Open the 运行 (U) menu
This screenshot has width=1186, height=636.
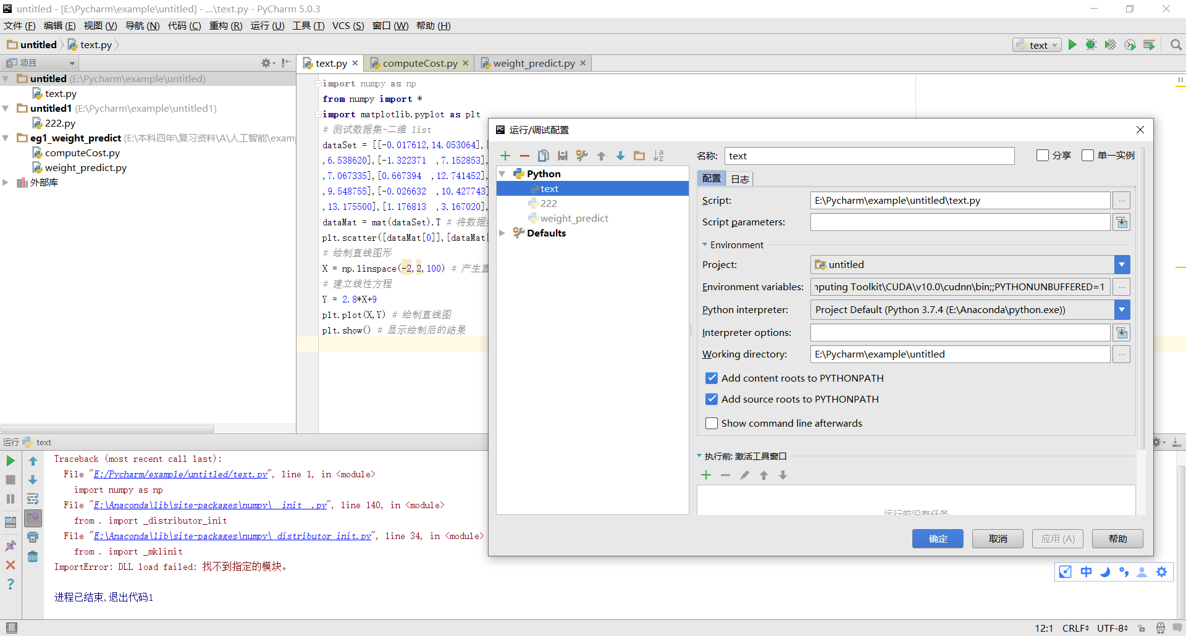(267, 26)
